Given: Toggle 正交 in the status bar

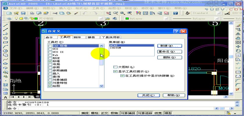Looking at the screenshot, I should [x=104, y=113].
